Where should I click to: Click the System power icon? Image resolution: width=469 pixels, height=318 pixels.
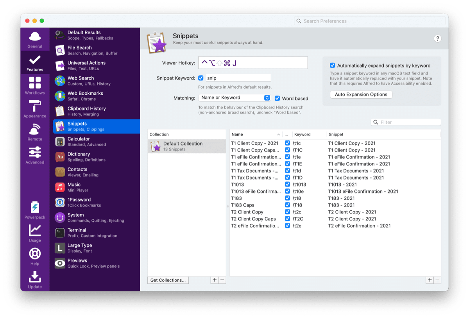pyautogui.click(x=60, y=218)
